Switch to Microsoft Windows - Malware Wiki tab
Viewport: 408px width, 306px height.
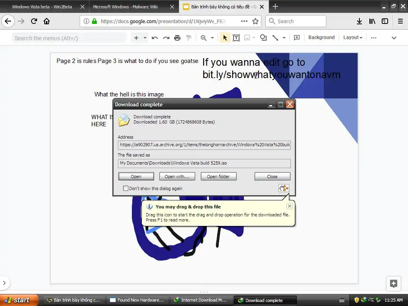click(126, 7)
